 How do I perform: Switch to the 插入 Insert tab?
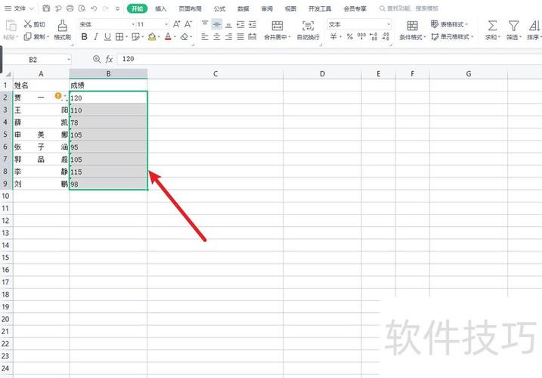pos(160,8)
